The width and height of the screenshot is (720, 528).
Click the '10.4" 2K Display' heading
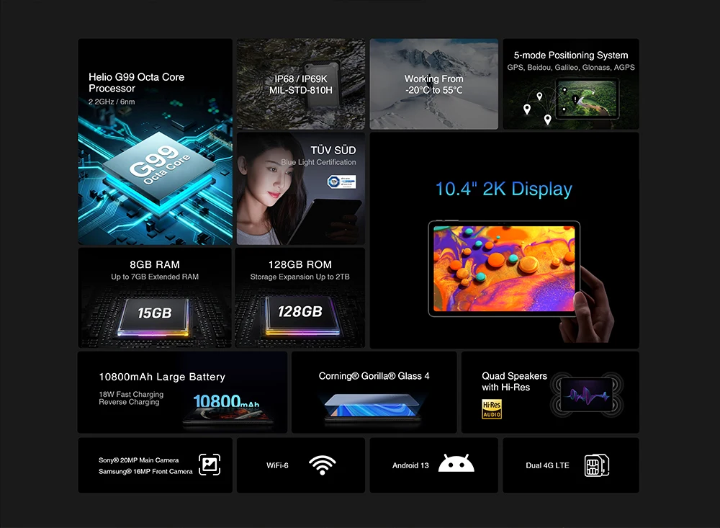504,189
